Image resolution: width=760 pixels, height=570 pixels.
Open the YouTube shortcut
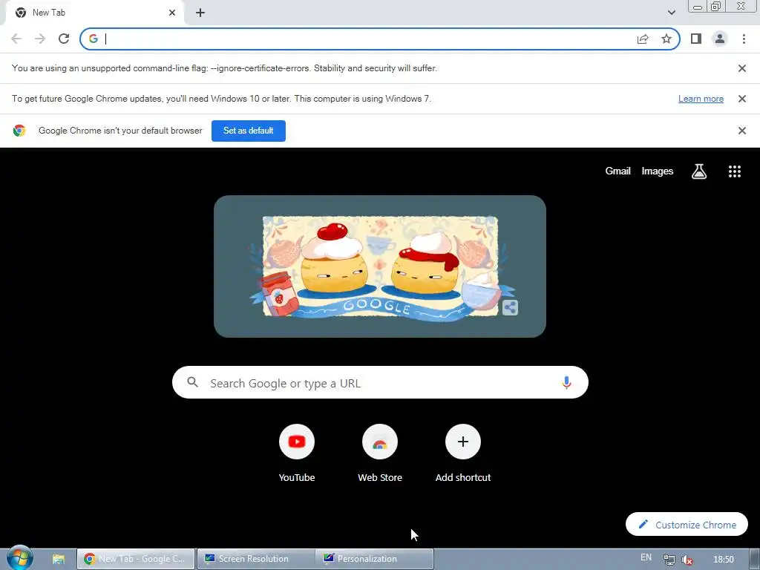(297, 453)
